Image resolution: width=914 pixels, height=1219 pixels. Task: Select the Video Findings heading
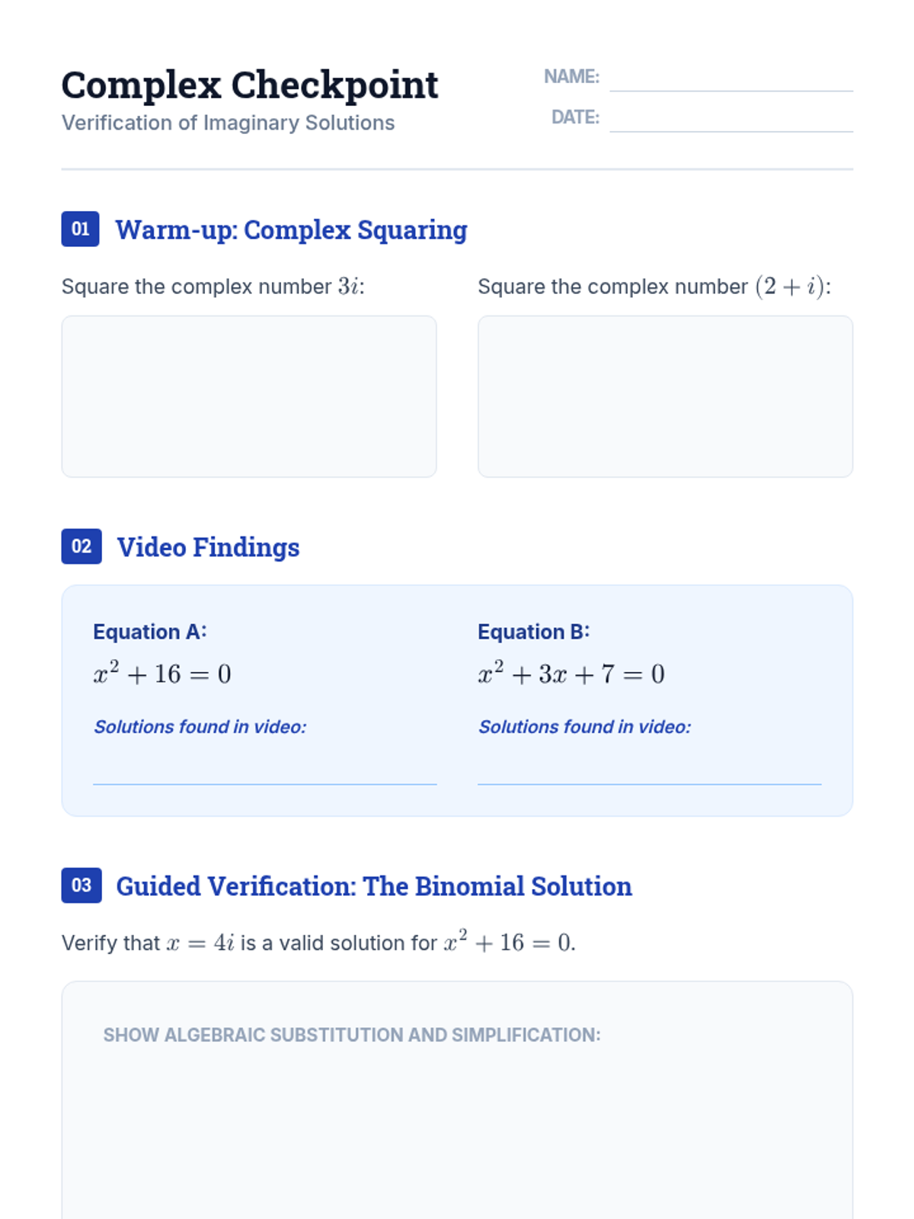tap(208, 547)
